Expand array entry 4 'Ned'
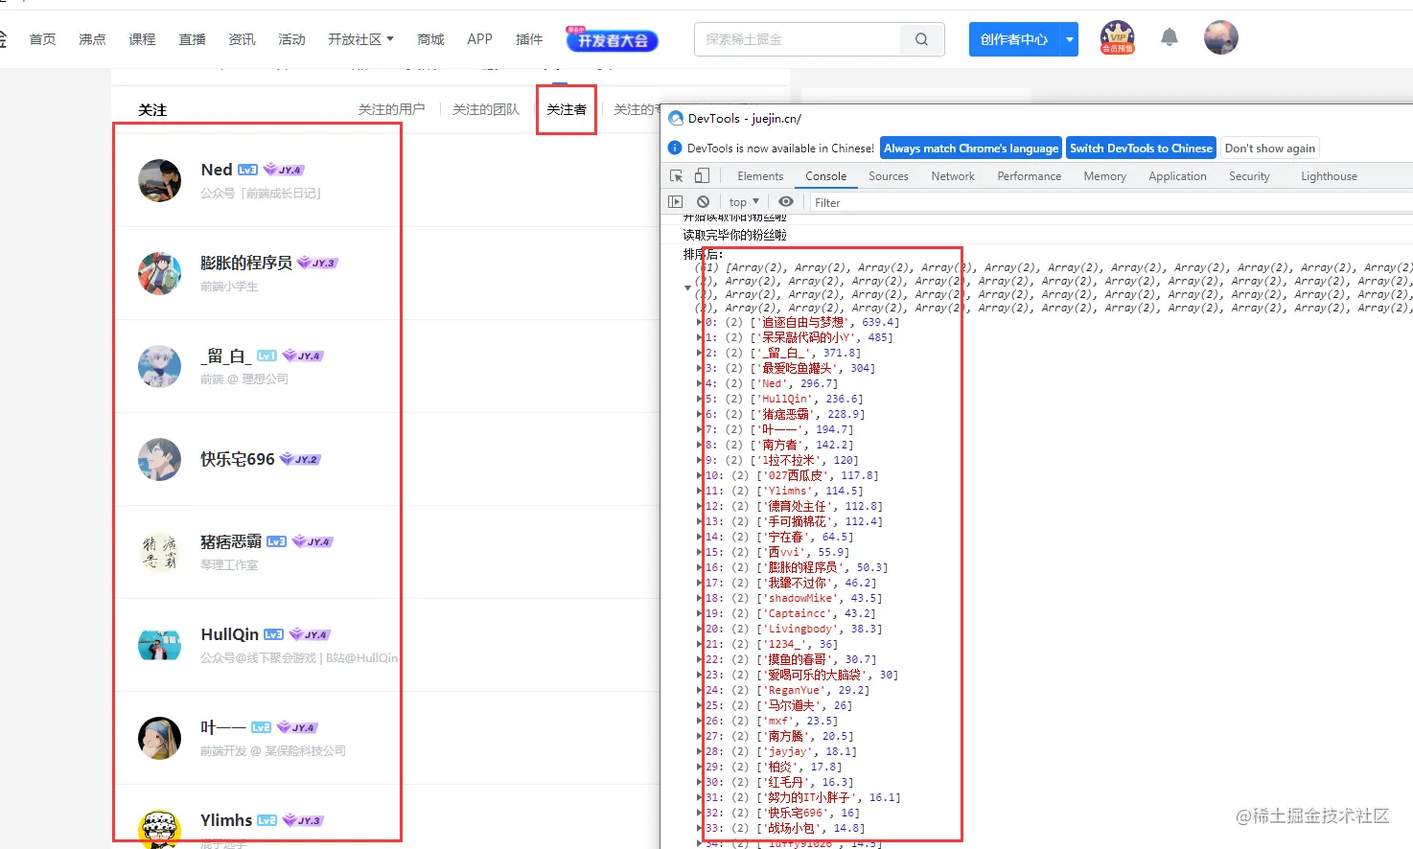The height and width of the screenshot is (849, 1413). point(699,384)
